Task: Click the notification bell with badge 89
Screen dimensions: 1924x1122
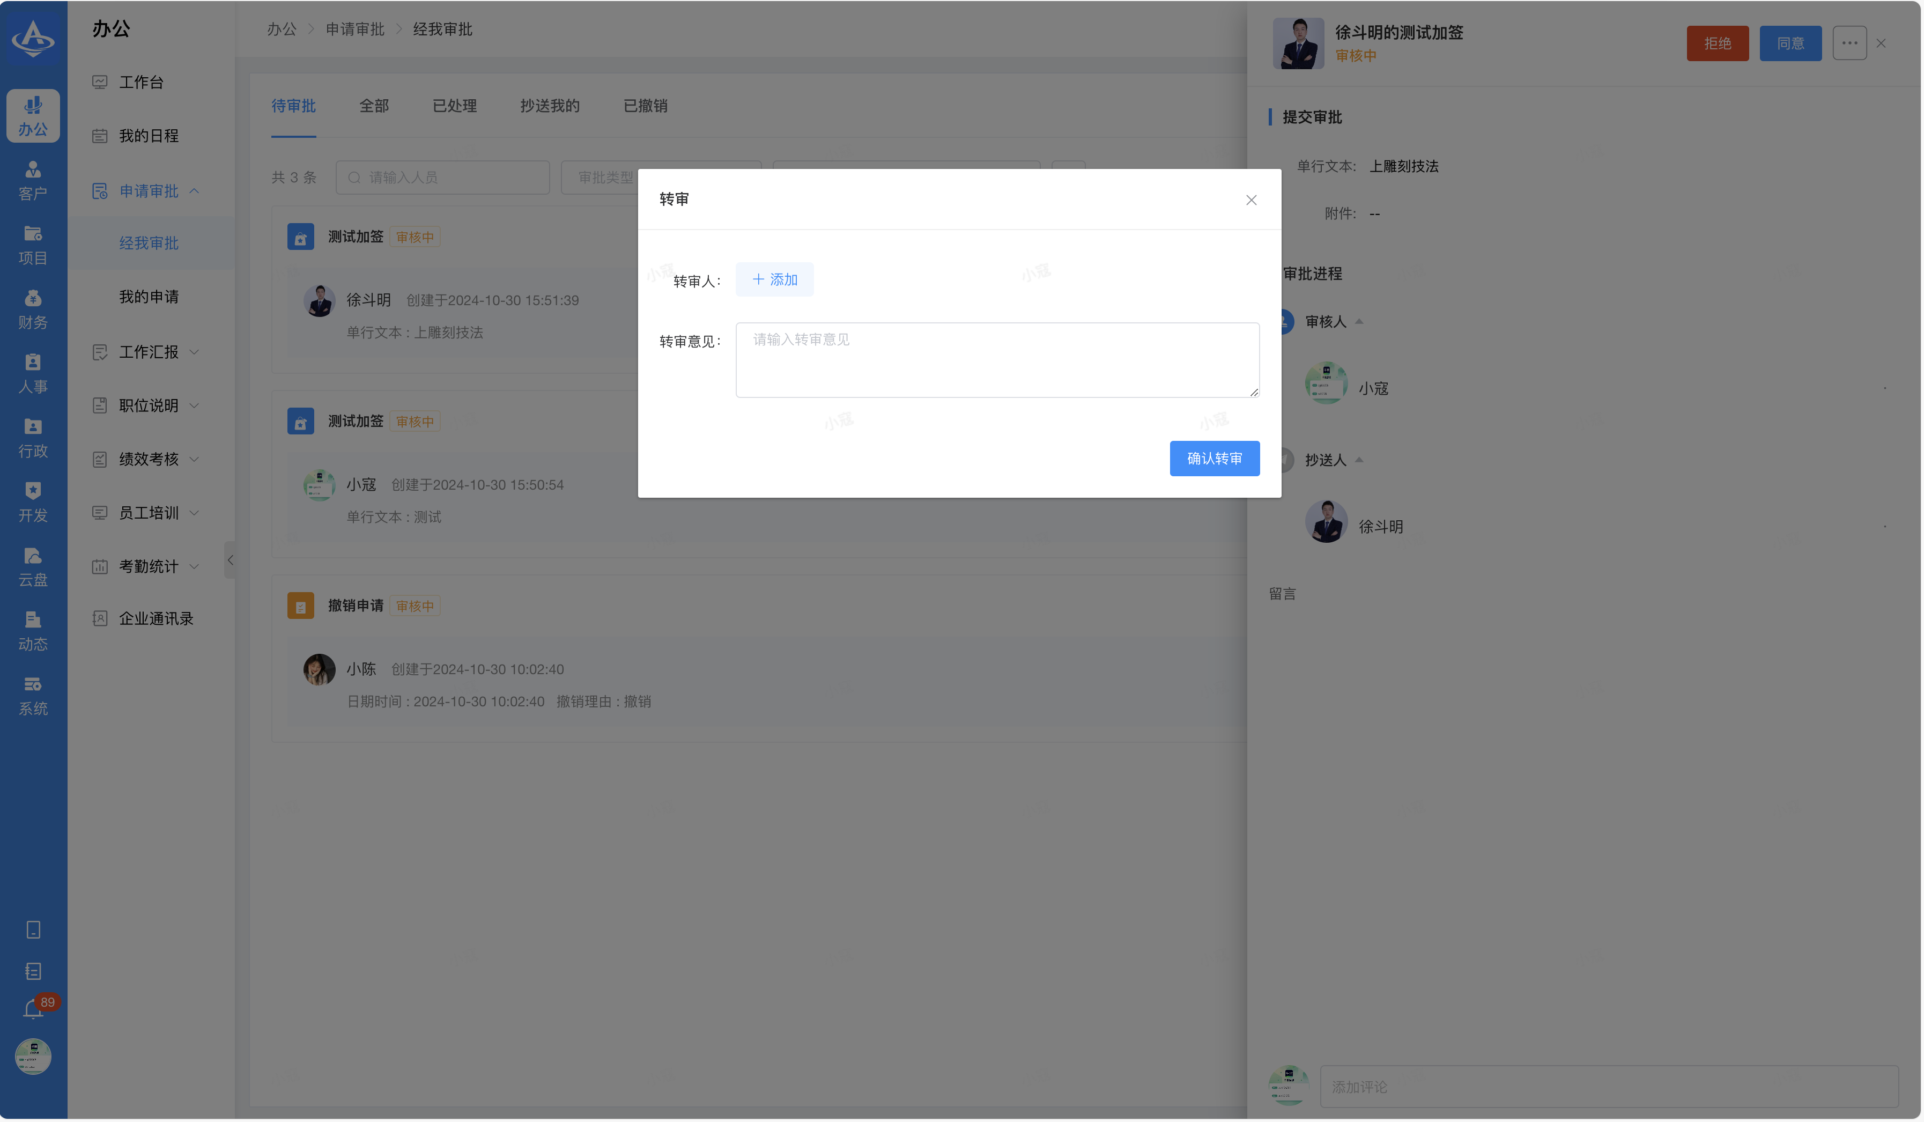Action: (33, 1010)
